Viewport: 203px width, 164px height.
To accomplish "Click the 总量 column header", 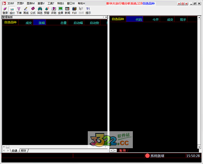I will click(57, 22).
